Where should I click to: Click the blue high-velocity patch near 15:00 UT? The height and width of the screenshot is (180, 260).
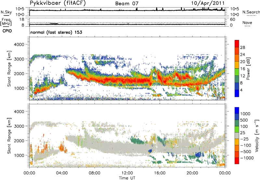(x=150, y=151)
